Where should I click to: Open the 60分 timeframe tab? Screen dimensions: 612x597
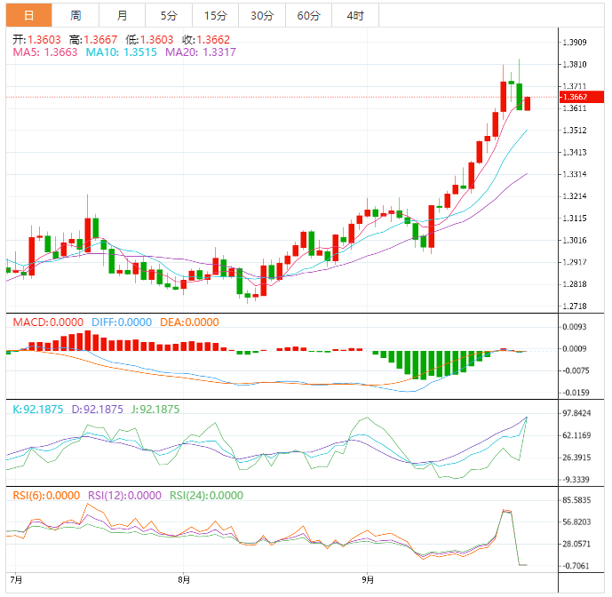(x=309, y=16)
